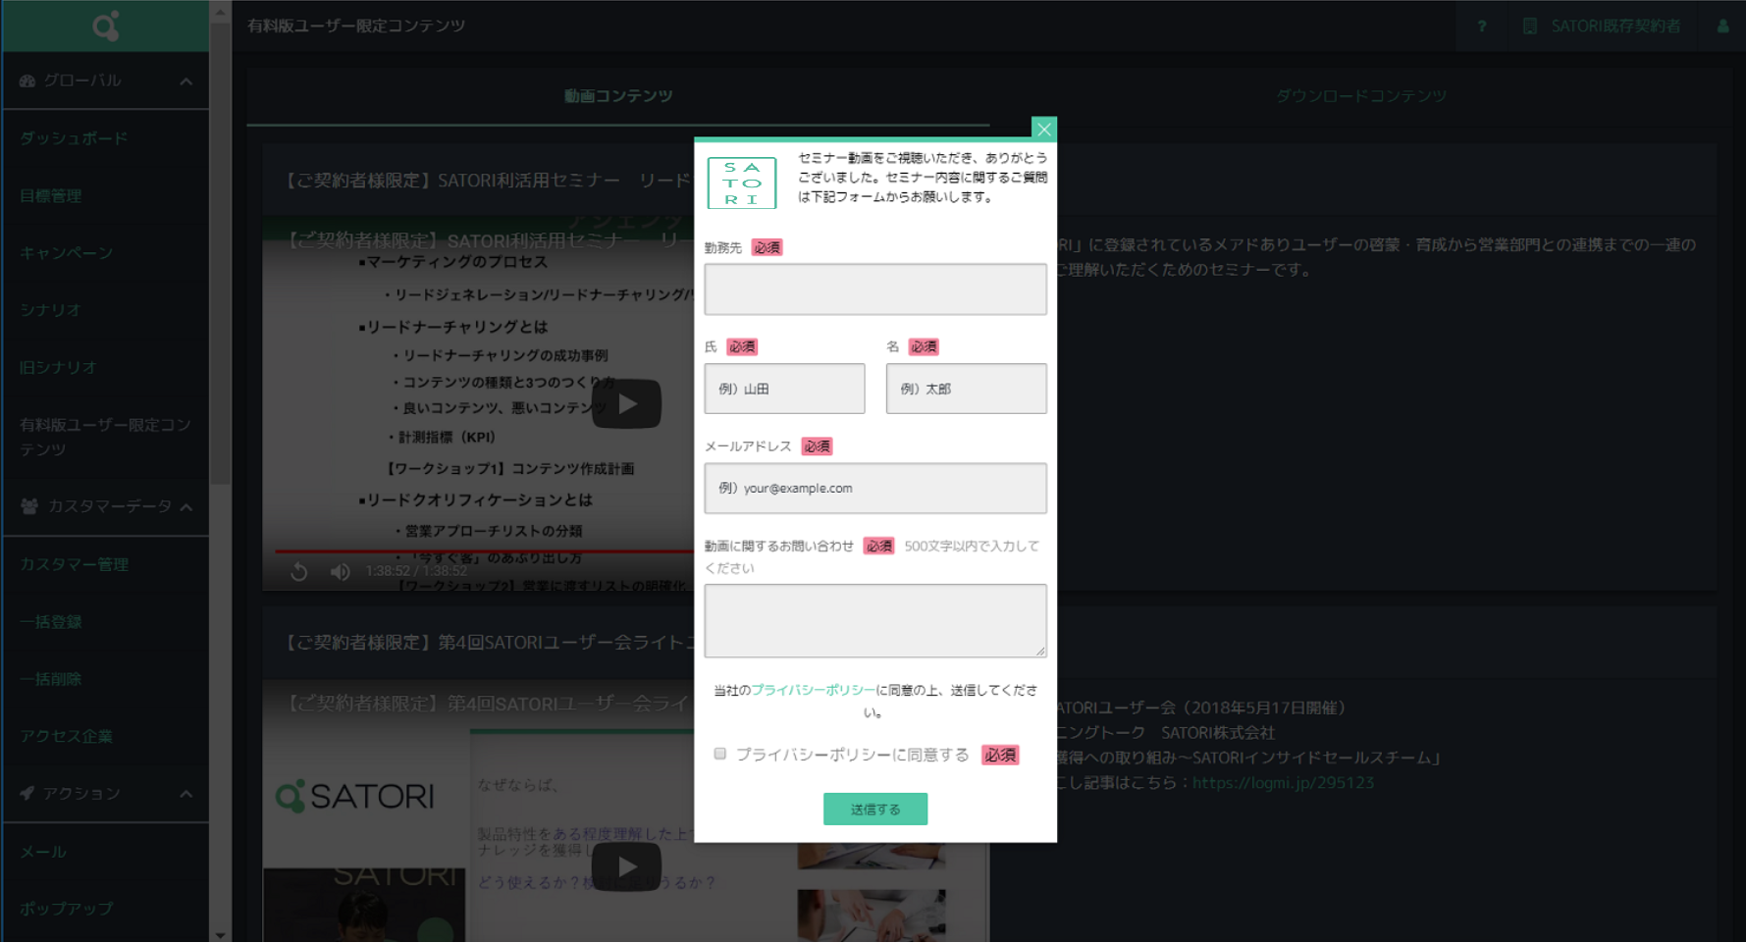Click the sidebar scrollbar down arrow
The image size is (1746, 943).
(221, 935)
